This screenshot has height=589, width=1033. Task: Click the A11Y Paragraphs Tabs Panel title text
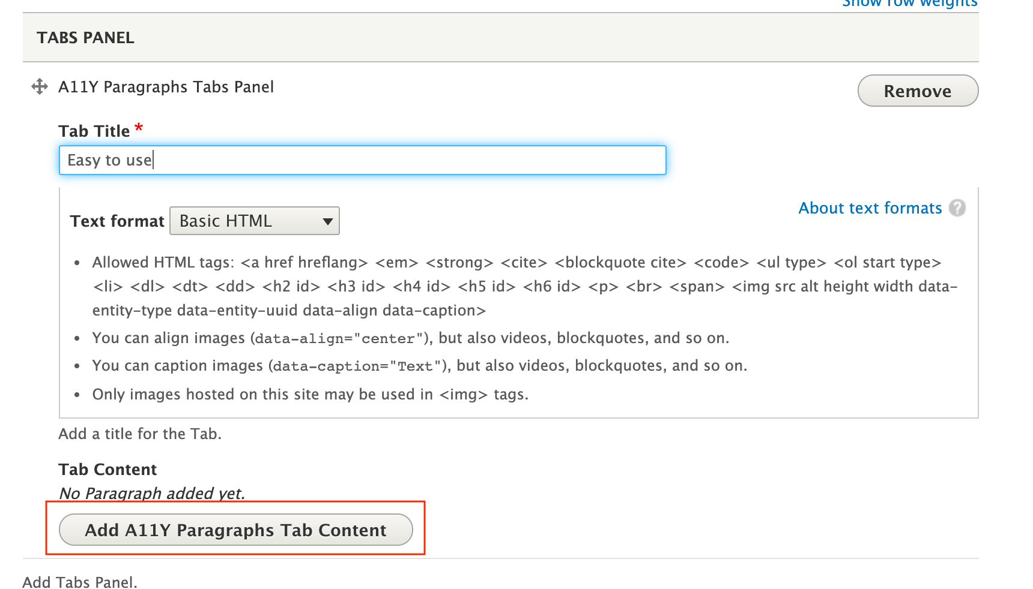click(x=166, y=87)
